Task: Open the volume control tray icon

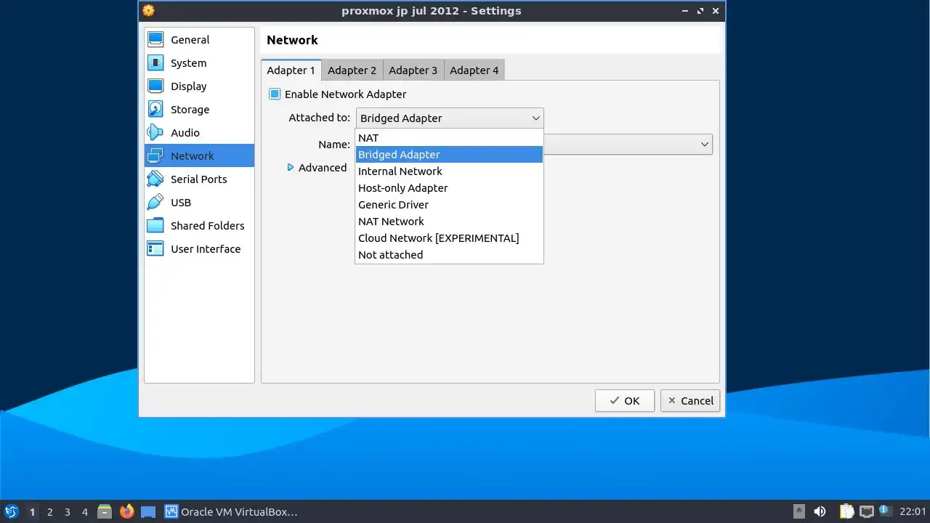Action: pos(820,511)
